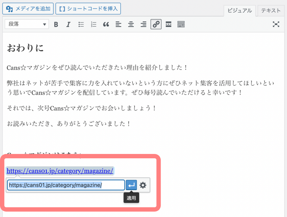Apply blockquote formatting
Screen dimensions: 287x217
(106, 24)
